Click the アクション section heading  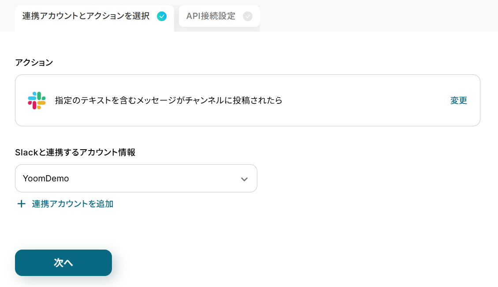pyautogui.click(x=34, y=63)
